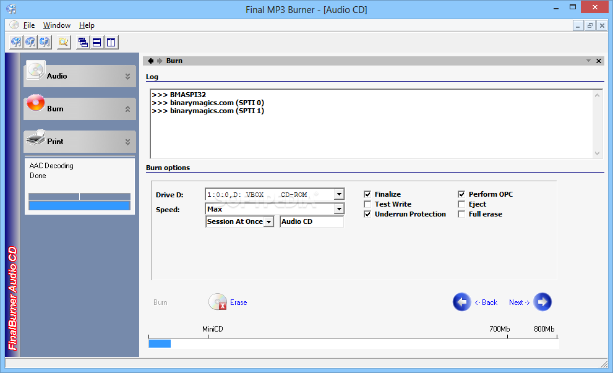Click the gray forward arrow in Burn header
The width and height of the screenshot is (613, 373).
[x=160, y=61]
